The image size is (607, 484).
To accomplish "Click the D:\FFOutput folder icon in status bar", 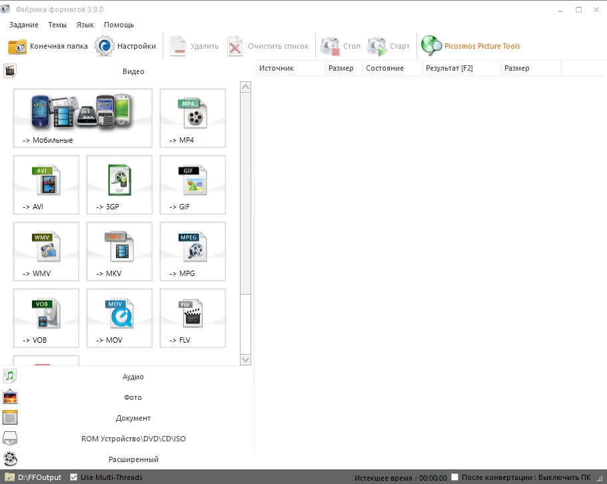I will tap(10, 477).
